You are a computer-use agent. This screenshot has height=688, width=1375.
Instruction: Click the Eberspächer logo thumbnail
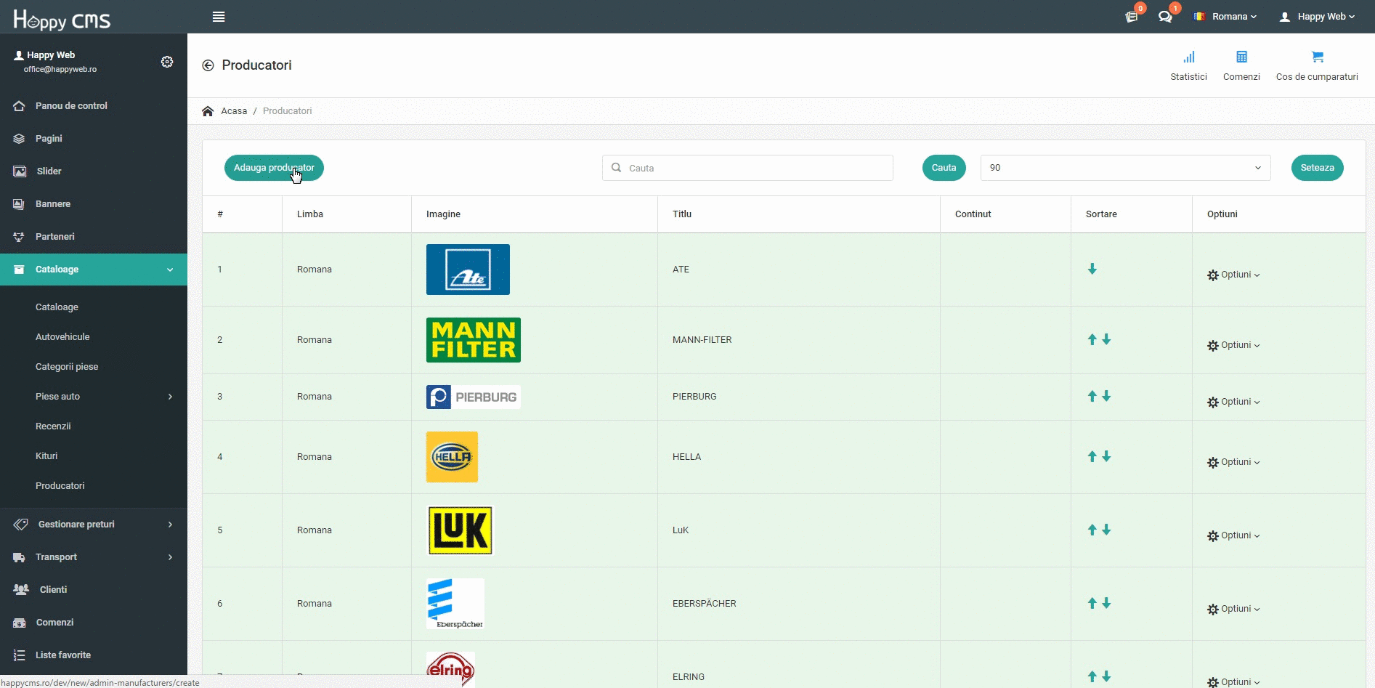point(455,604)
